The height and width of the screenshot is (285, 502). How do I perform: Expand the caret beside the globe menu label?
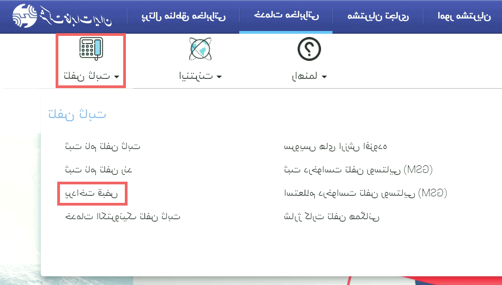pyautogui.click(x=219, y=77)
